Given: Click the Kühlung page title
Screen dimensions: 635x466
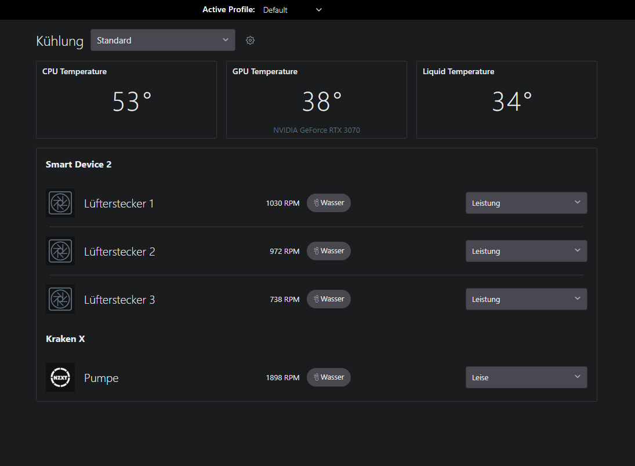Looking at the screenshot, I should pyautogui.click(x=60, y=41).
